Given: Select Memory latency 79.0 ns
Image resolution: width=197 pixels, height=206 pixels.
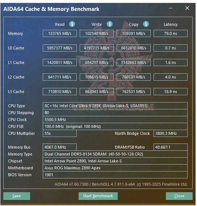Looking at the screenshot, I should tap(171, 33).
